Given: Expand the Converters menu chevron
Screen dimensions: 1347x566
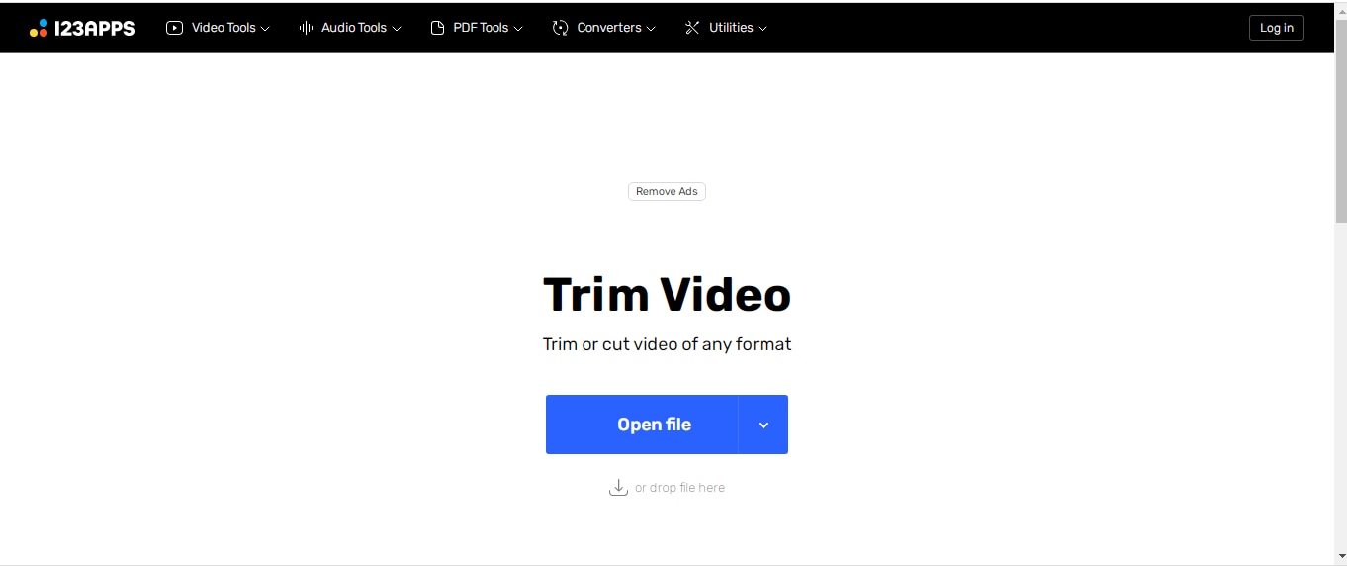Looking at the screenshot, I should pyautogui.click(x=651, y=29).
